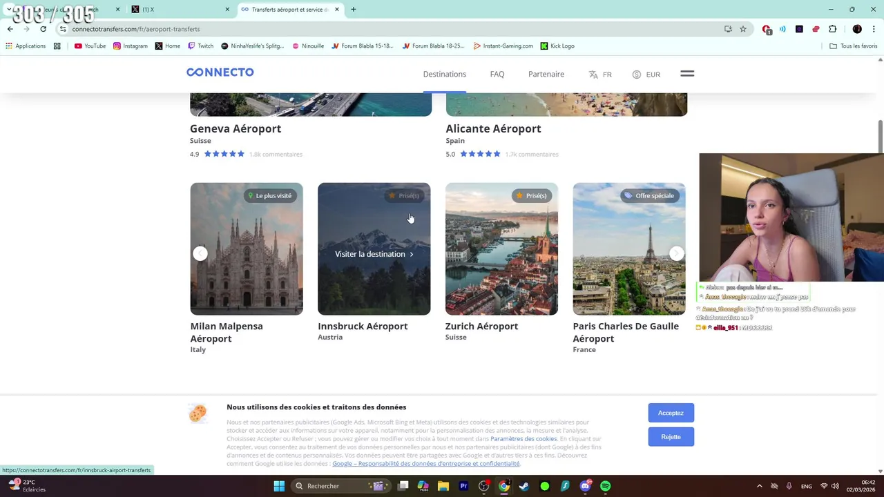Open Steam from the taskbar

pyautogui.click(x=524, y=486)
